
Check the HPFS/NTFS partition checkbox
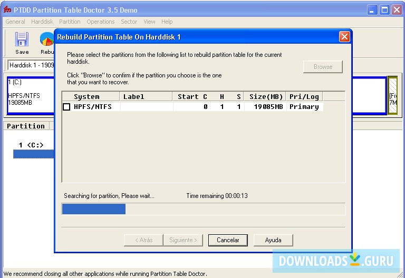[x=66, y=106]
